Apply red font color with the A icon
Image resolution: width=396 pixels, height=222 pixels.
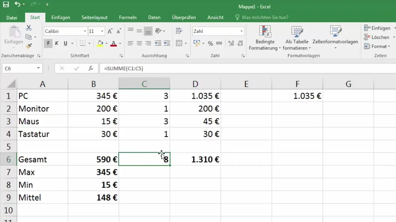tap(113, 43)
